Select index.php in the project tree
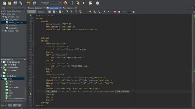This screenshot has height=109, width=195. (13, 28)
